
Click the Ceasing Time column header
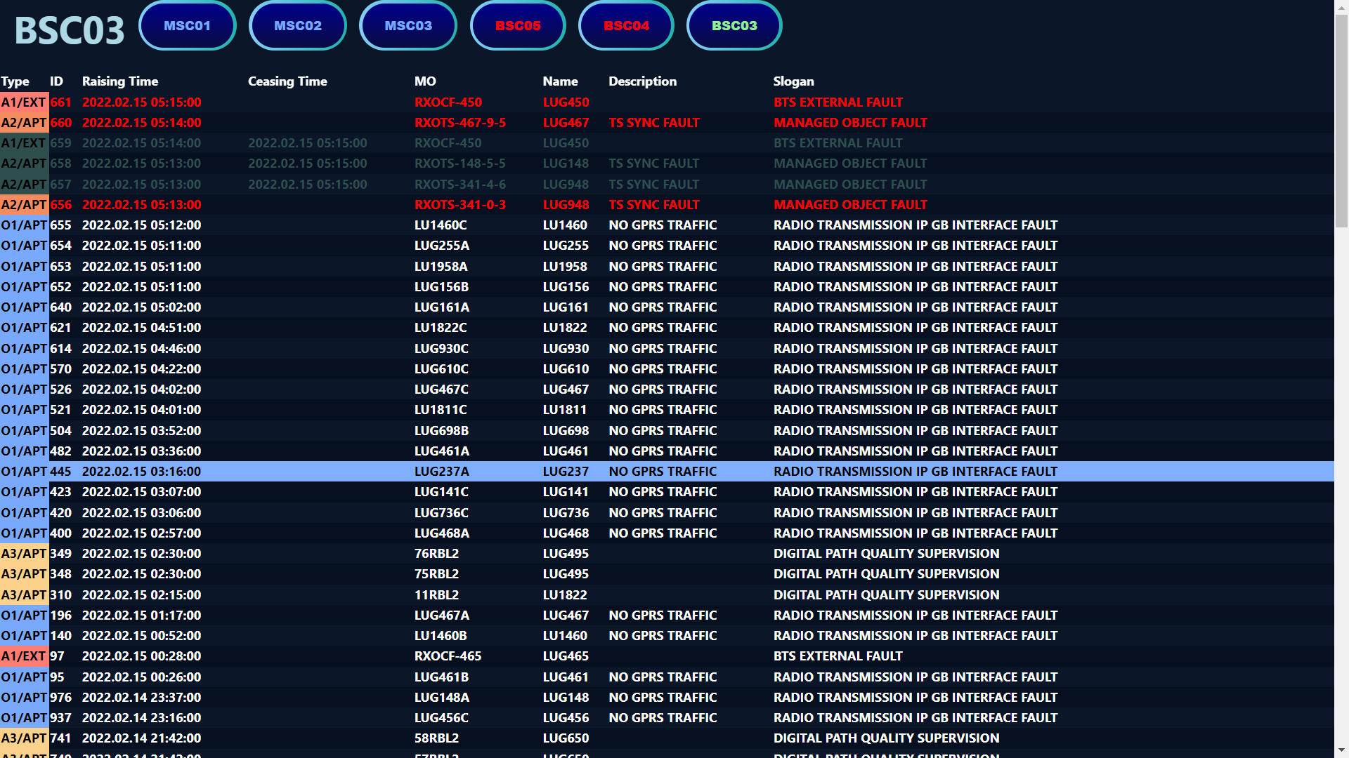[287, 81]
